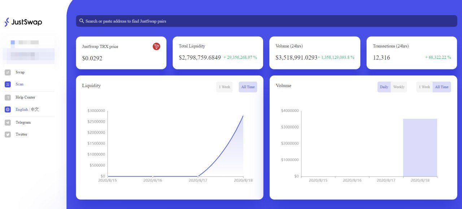This screenshot has width=462, height=209.
Task: Select Daily on Volume chart
Action: click(384, 87)
